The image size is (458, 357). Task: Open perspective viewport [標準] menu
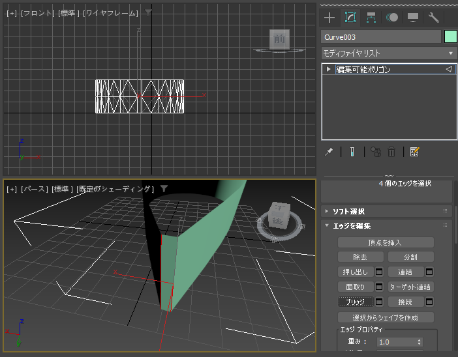(x=62, y=189)
